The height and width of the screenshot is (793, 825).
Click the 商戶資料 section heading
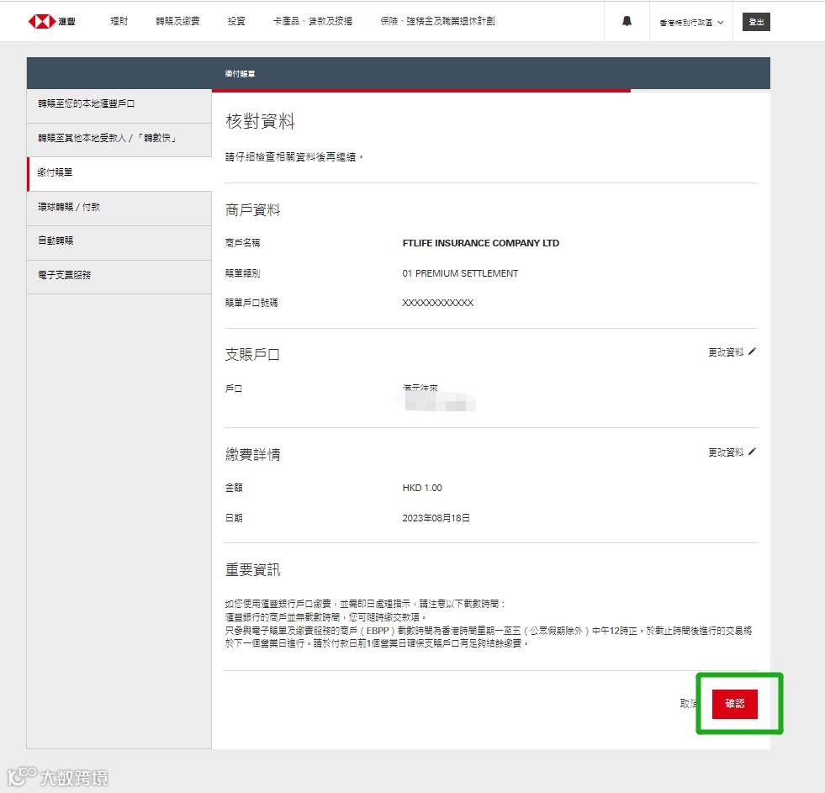coord(252,210)
